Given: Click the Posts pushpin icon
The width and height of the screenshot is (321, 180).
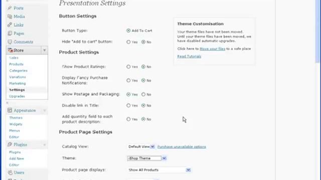Looking at the screenshot, I should coord(10,8).
